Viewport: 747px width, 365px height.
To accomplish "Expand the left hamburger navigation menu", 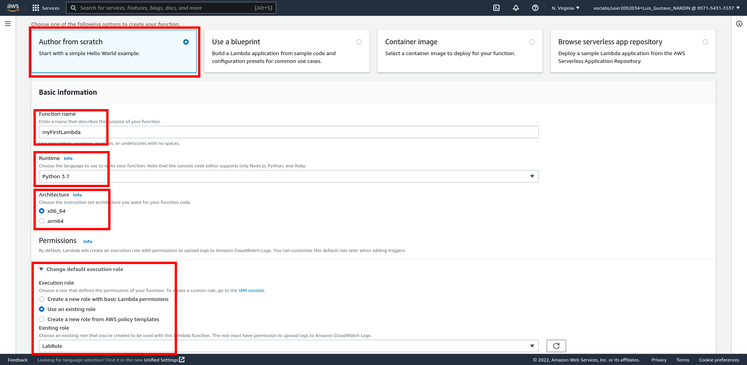I will pos(8,24).
